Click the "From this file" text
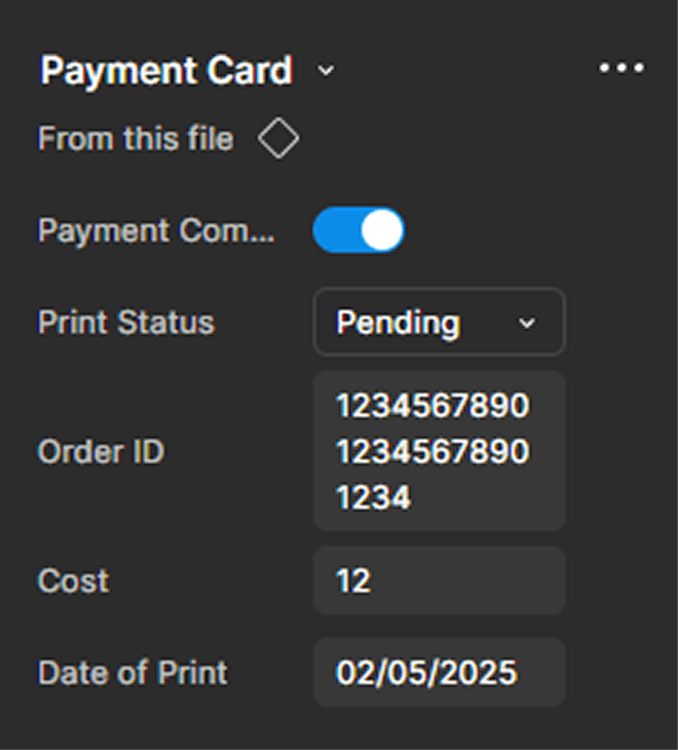 tap(136, 139)
